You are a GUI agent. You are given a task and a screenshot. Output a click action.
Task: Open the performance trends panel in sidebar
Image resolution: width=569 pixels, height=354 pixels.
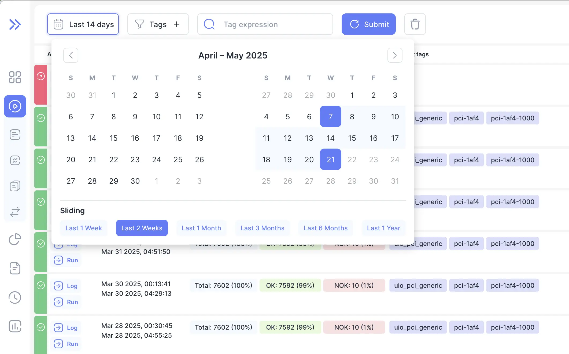point(15,160)
